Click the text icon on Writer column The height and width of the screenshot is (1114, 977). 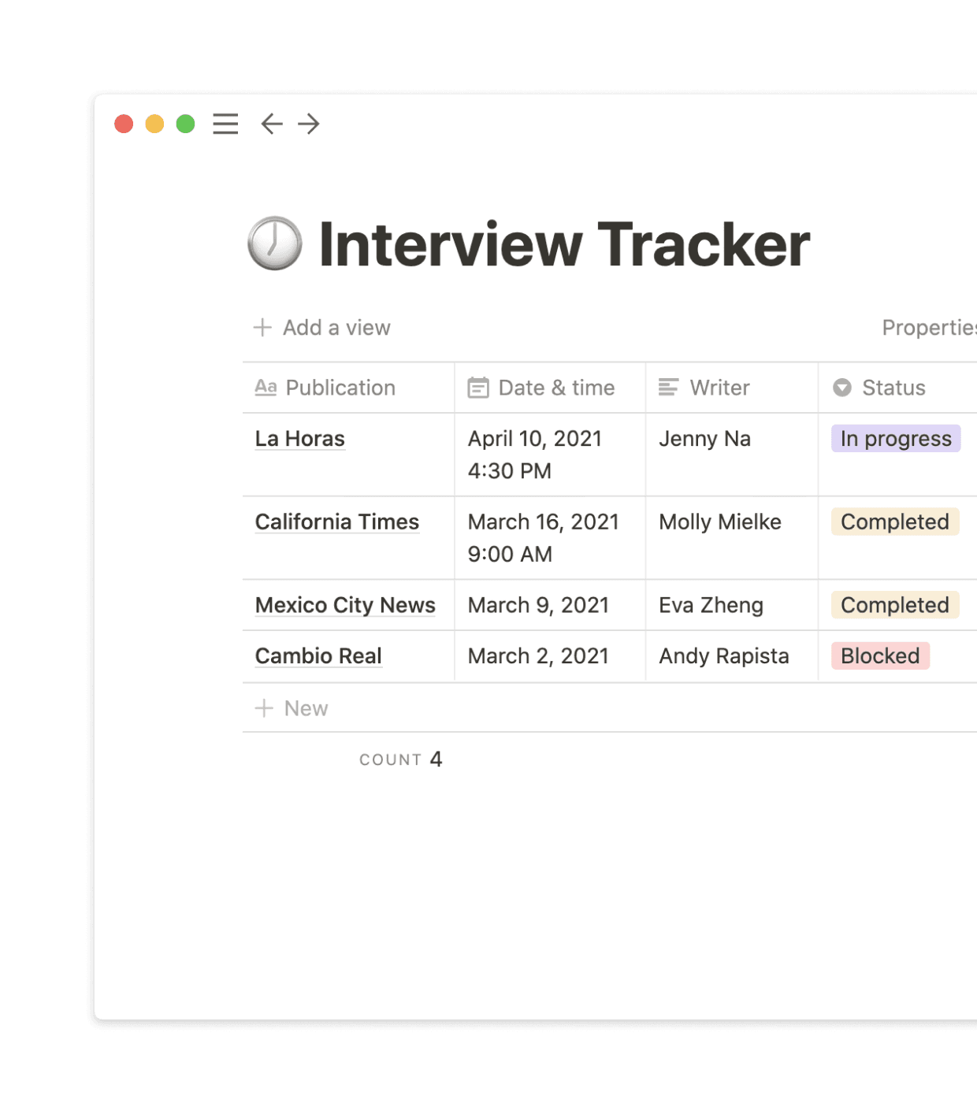669,388
